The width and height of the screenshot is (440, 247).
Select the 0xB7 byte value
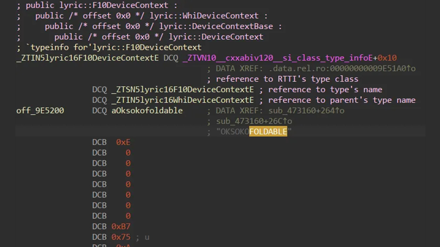point(121,227)
